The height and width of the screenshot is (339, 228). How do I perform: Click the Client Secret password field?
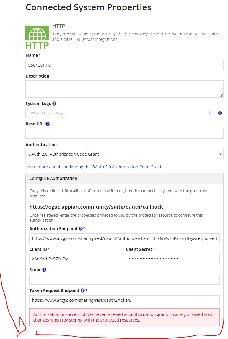pos(173,259)
